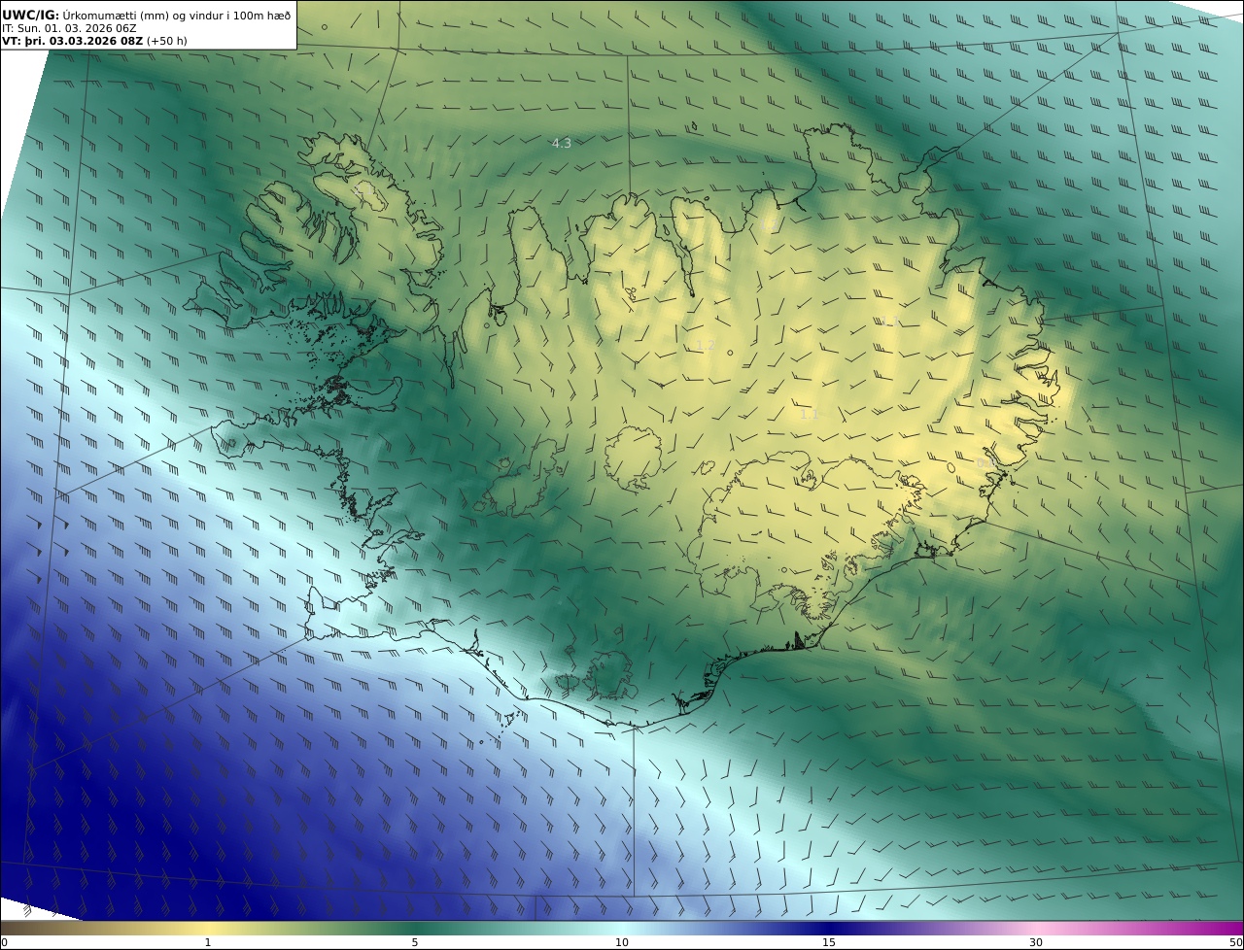Click the '1.2' value label on the map

click(x=706, y=346)
